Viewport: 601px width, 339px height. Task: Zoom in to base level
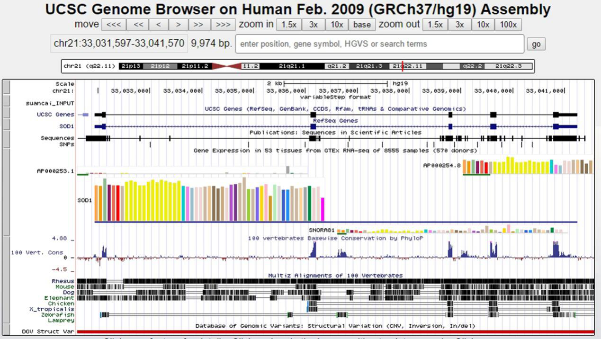tap(362, 25)
